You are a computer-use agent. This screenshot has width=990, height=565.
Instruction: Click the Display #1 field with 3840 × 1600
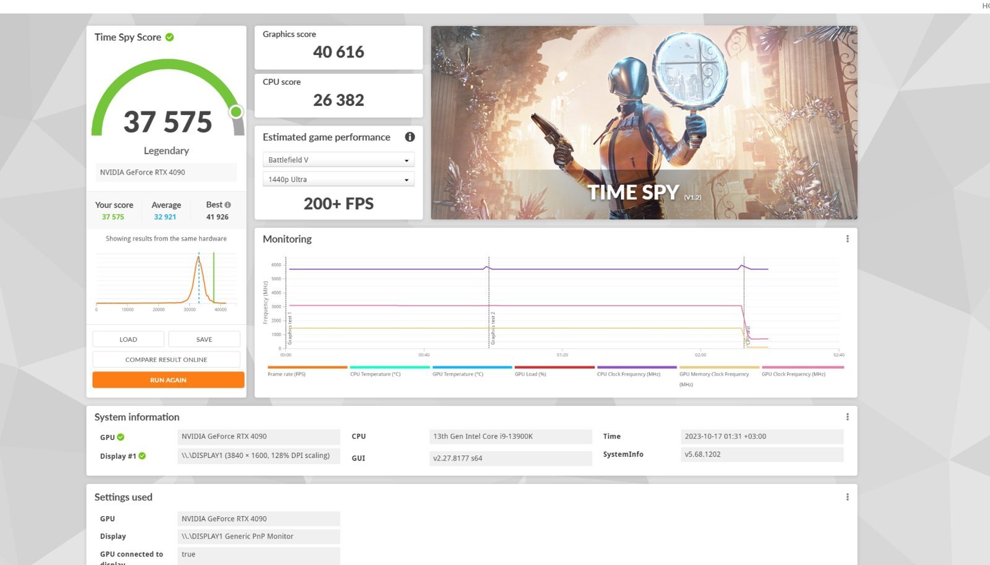pyautogui.click(x=259, y=455)
